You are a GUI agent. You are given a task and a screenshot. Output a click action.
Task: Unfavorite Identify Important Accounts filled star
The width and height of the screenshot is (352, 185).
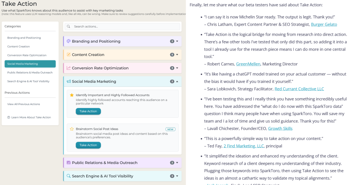click(x=72, y=95)
